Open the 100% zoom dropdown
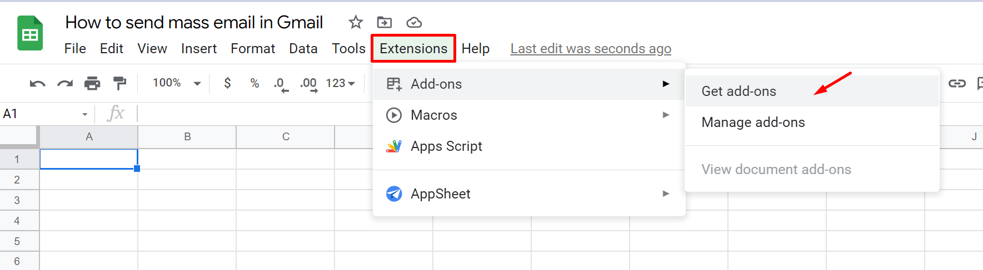The height and width of the screenshot is (270, 983). click(x=177, y=83)
